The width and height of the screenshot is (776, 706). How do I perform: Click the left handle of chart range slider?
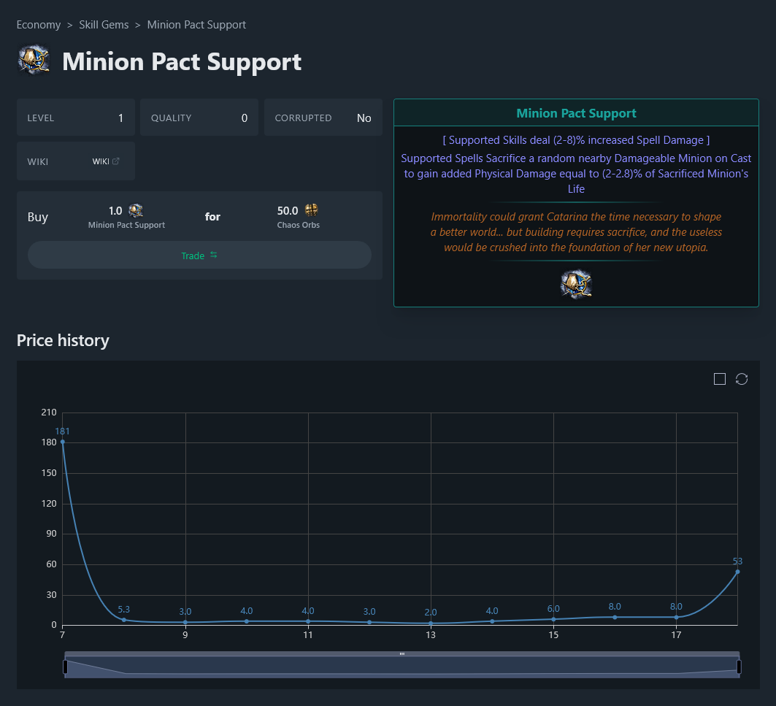[65, 667]
